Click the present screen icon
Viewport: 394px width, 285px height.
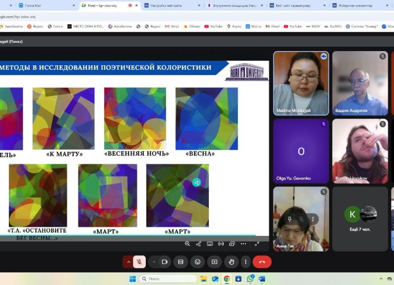[214, 262]
